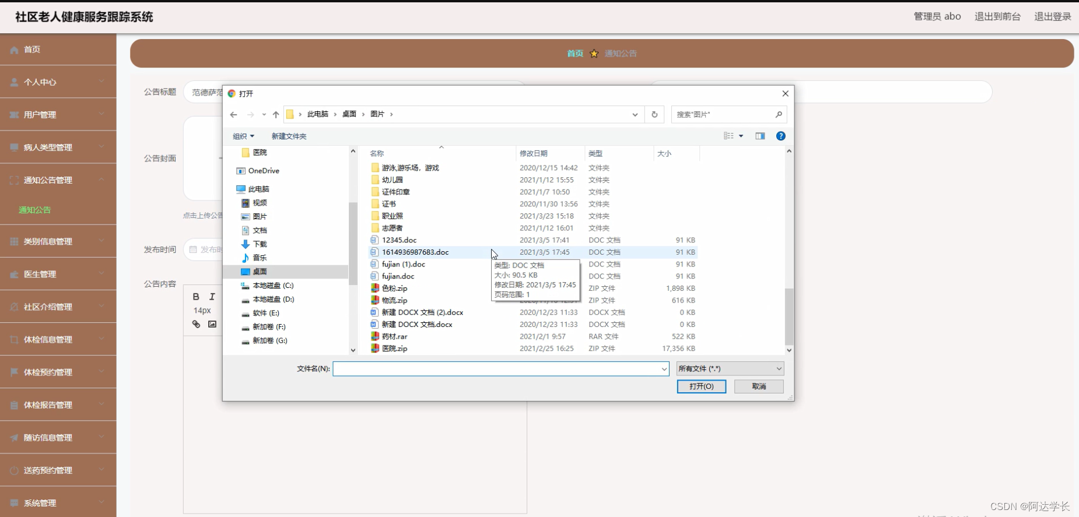Viewport: 1079px width, 517px height.
Task: Select 桌面 in navigation tree
Action: tap(260, 272)
